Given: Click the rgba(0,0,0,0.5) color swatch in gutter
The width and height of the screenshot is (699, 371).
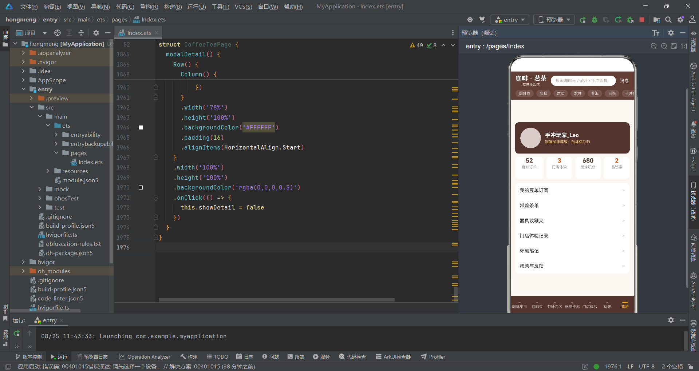Looking at the screenshot, I should tap(141, 188).
